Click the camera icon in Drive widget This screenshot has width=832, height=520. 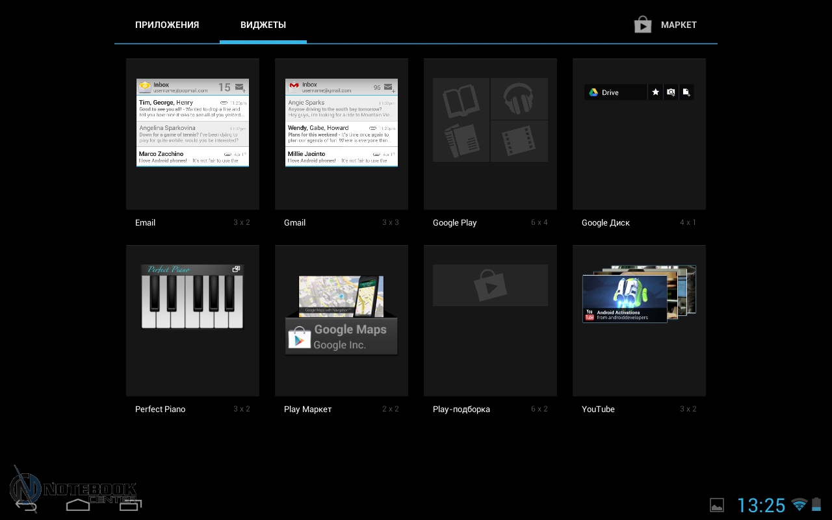pyautogui.click(x=671, y=92)
